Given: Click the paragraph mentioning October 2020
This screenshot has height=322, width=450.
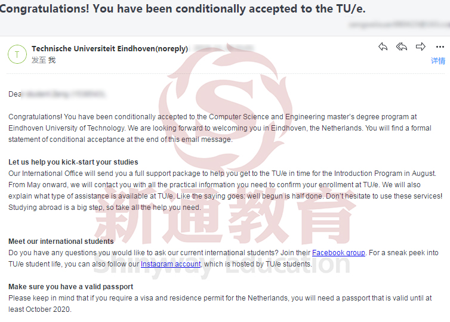Looking at the screenshot, I should tap(220, 304).
